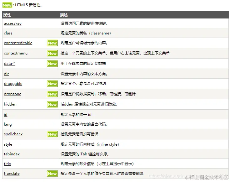Click the text '设置访问元素的键盘快捷键。'
Viewport: 230px width, 182px height.
pos(84,23)
